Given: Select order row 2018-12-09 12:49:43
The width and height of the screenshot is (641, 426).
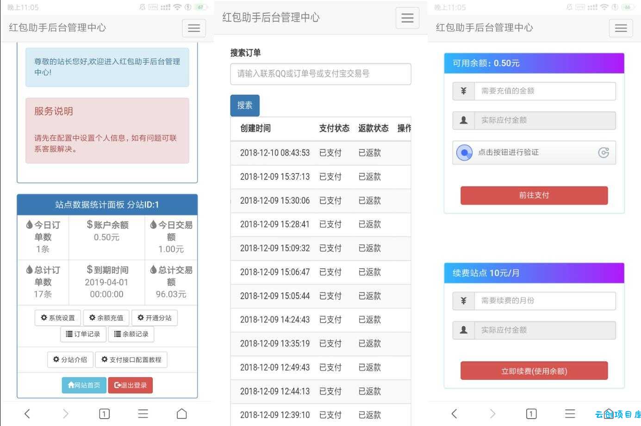Looking at the screenshot, I should (x=321, y=368).
